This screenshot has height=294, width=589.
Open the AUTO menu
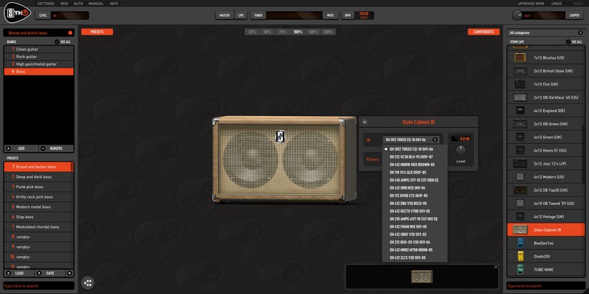coord(78,3)
